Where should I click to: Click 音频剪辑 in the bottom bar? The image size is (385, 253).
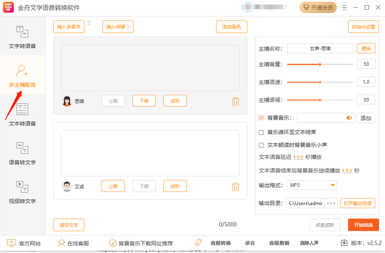click(279, 243)
